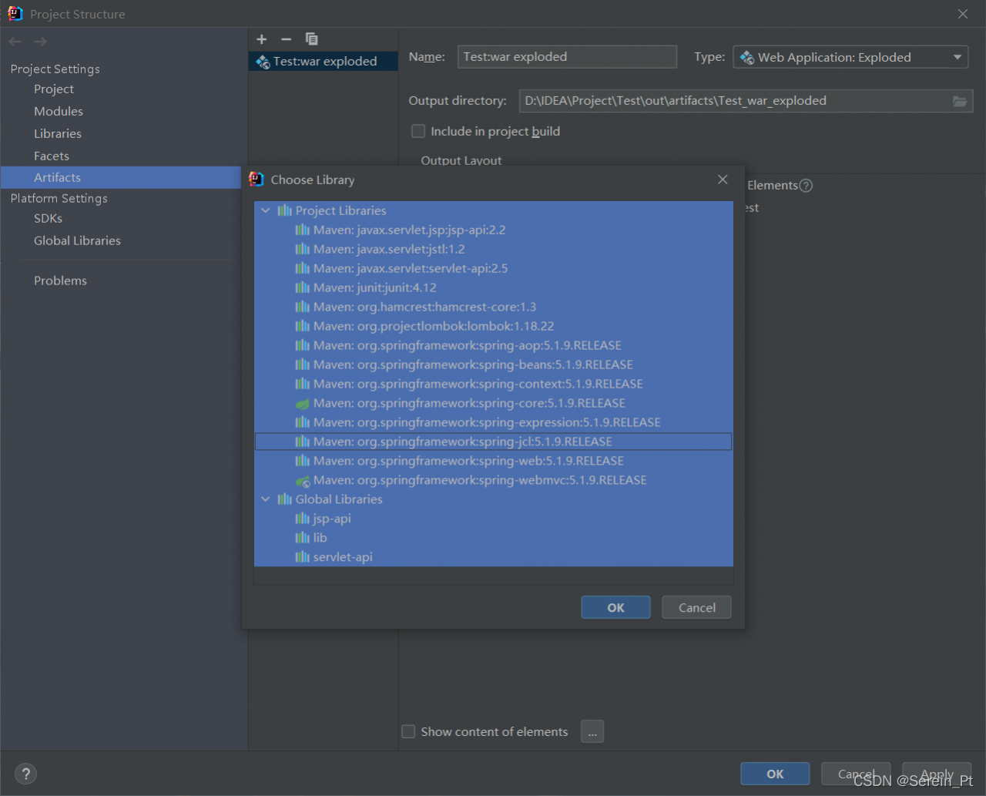Click the servlet-api global library icon
986x796 pixels.
click(x=303, y=557)
